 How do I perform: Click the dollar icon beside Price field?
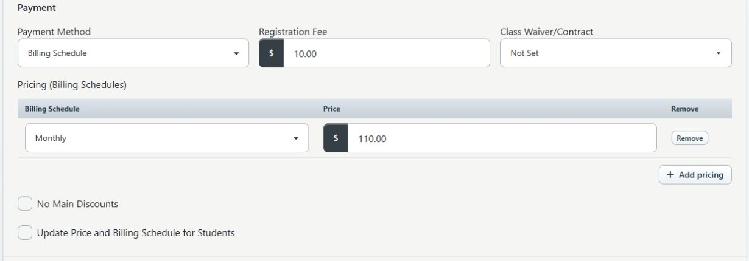click(x=336, y=138)
